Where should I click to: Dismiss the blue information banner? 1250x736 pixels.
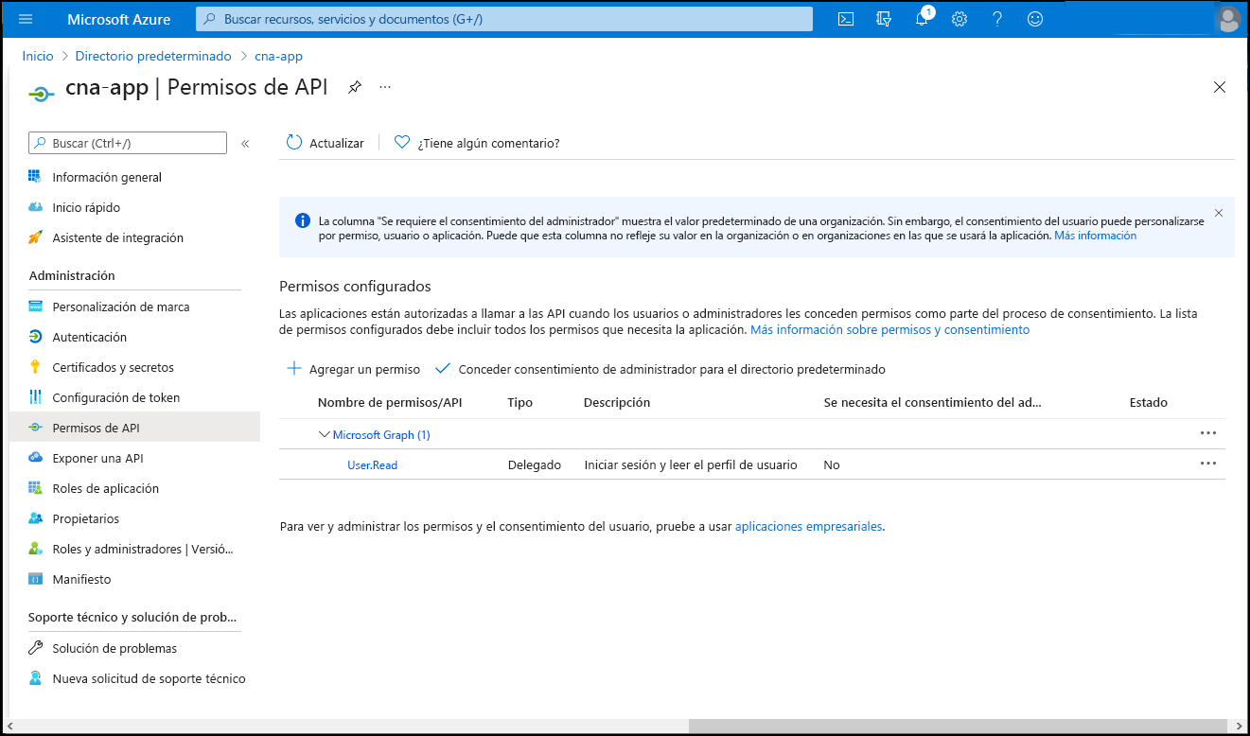pos(1219,213)
